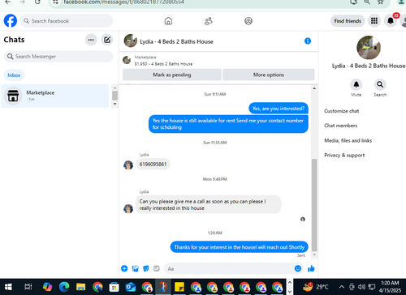
Task: Click More options button
Action: pyautogui.click(x=269, y=75)
